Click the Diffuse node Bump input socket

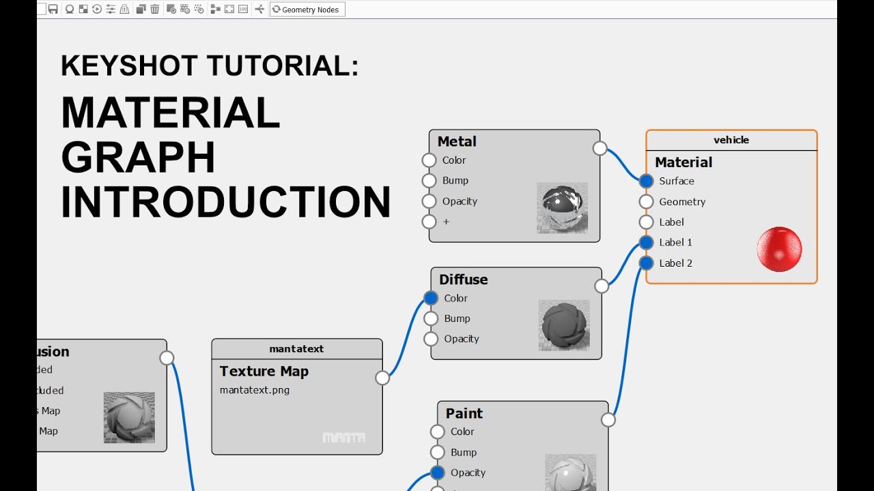(x=431, y=318)
